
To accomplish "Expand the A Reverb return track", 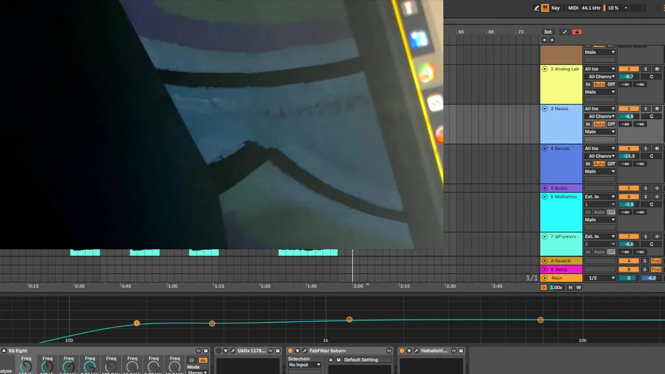I will (544, 261).
